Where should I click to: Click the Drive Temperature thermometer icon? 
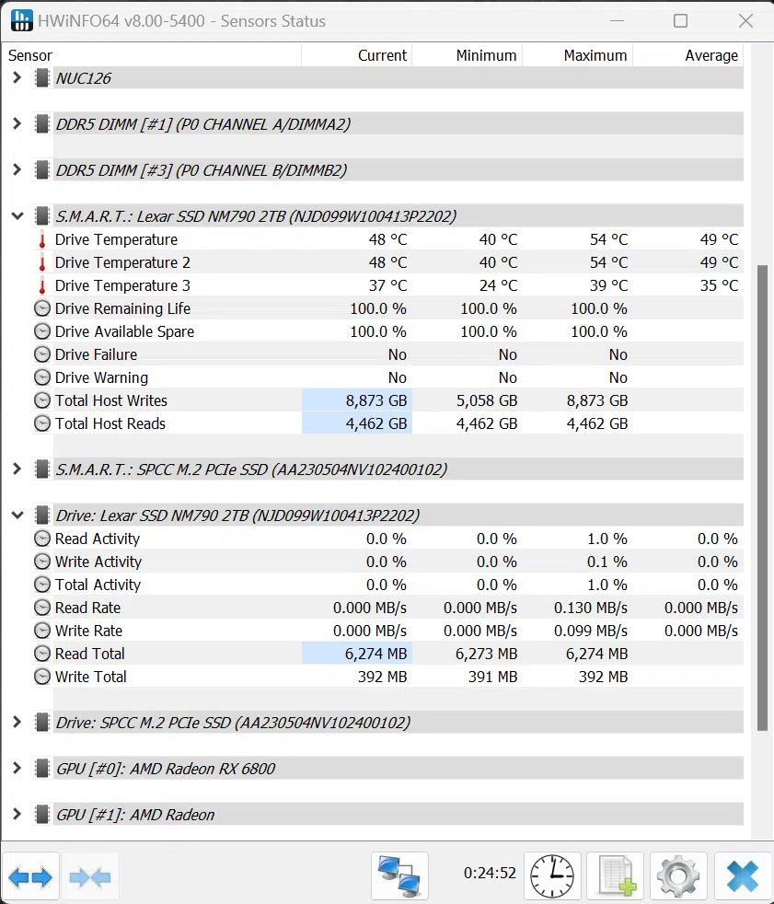pos(42,239)
